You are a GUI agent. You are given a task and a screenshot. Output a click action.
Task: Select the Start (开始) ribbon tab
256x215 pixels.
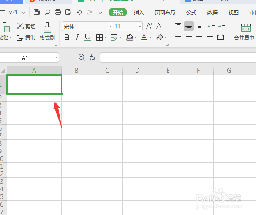pos(118,12)
